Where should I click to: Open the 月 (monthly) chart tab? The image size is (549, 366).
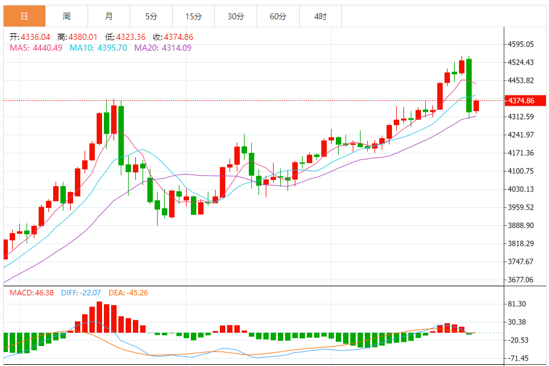(109, 16)
